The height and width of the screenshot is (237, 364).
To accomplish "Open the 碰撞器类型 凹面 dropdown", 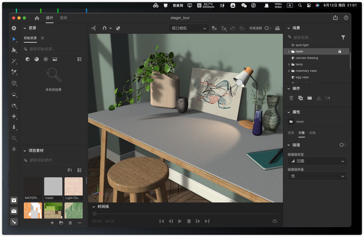I will (x=317, y=161).
